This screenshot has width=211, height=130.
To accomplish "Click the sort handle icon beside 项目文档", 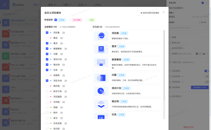I will pos(66,81).
